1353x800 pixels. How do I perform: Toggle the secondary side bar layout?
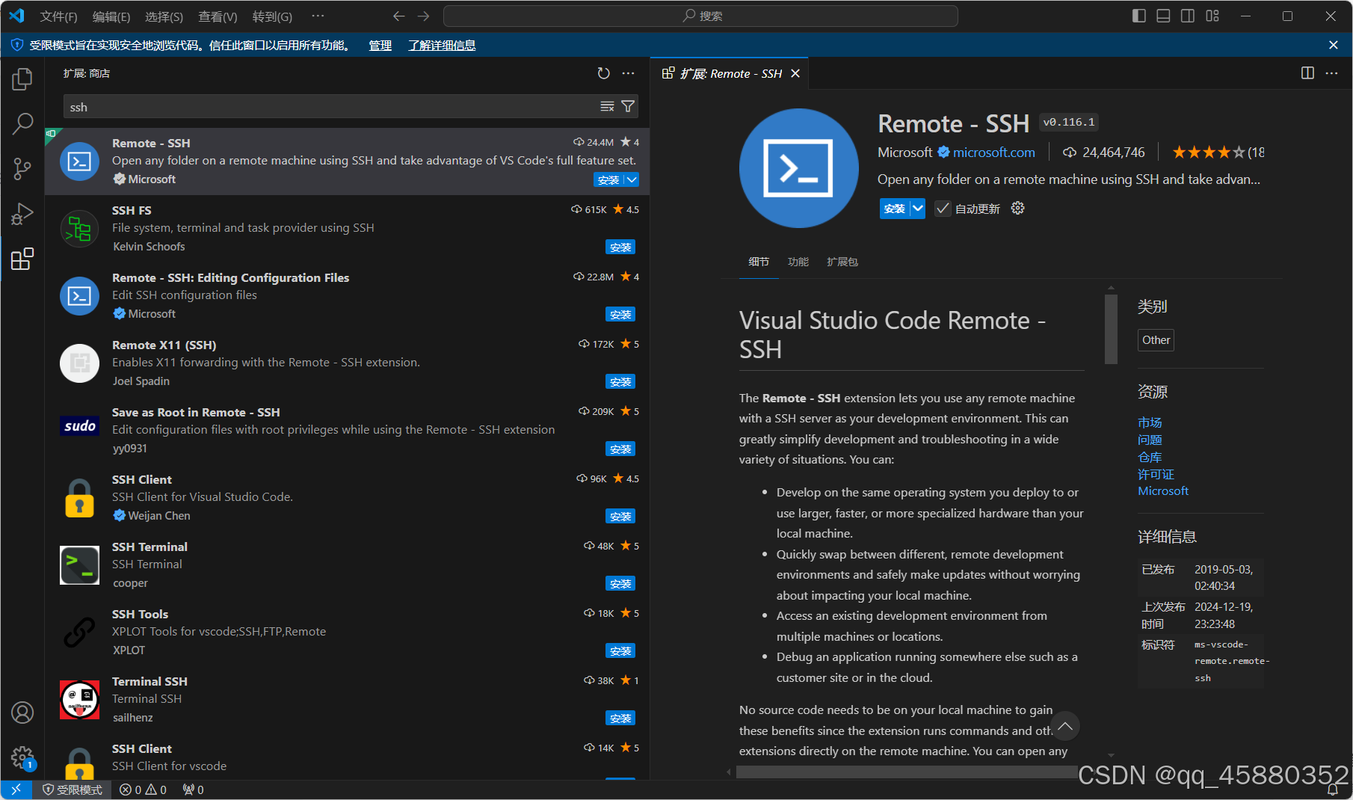pos(1188,16)
